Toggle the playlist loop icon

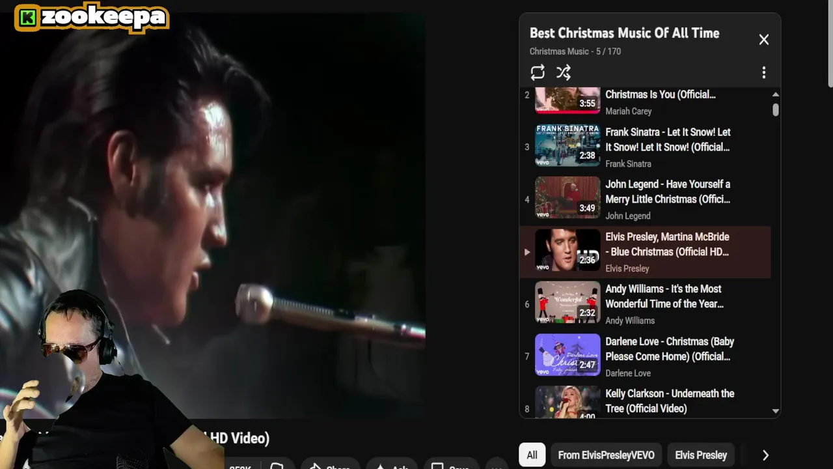(538, 72)
